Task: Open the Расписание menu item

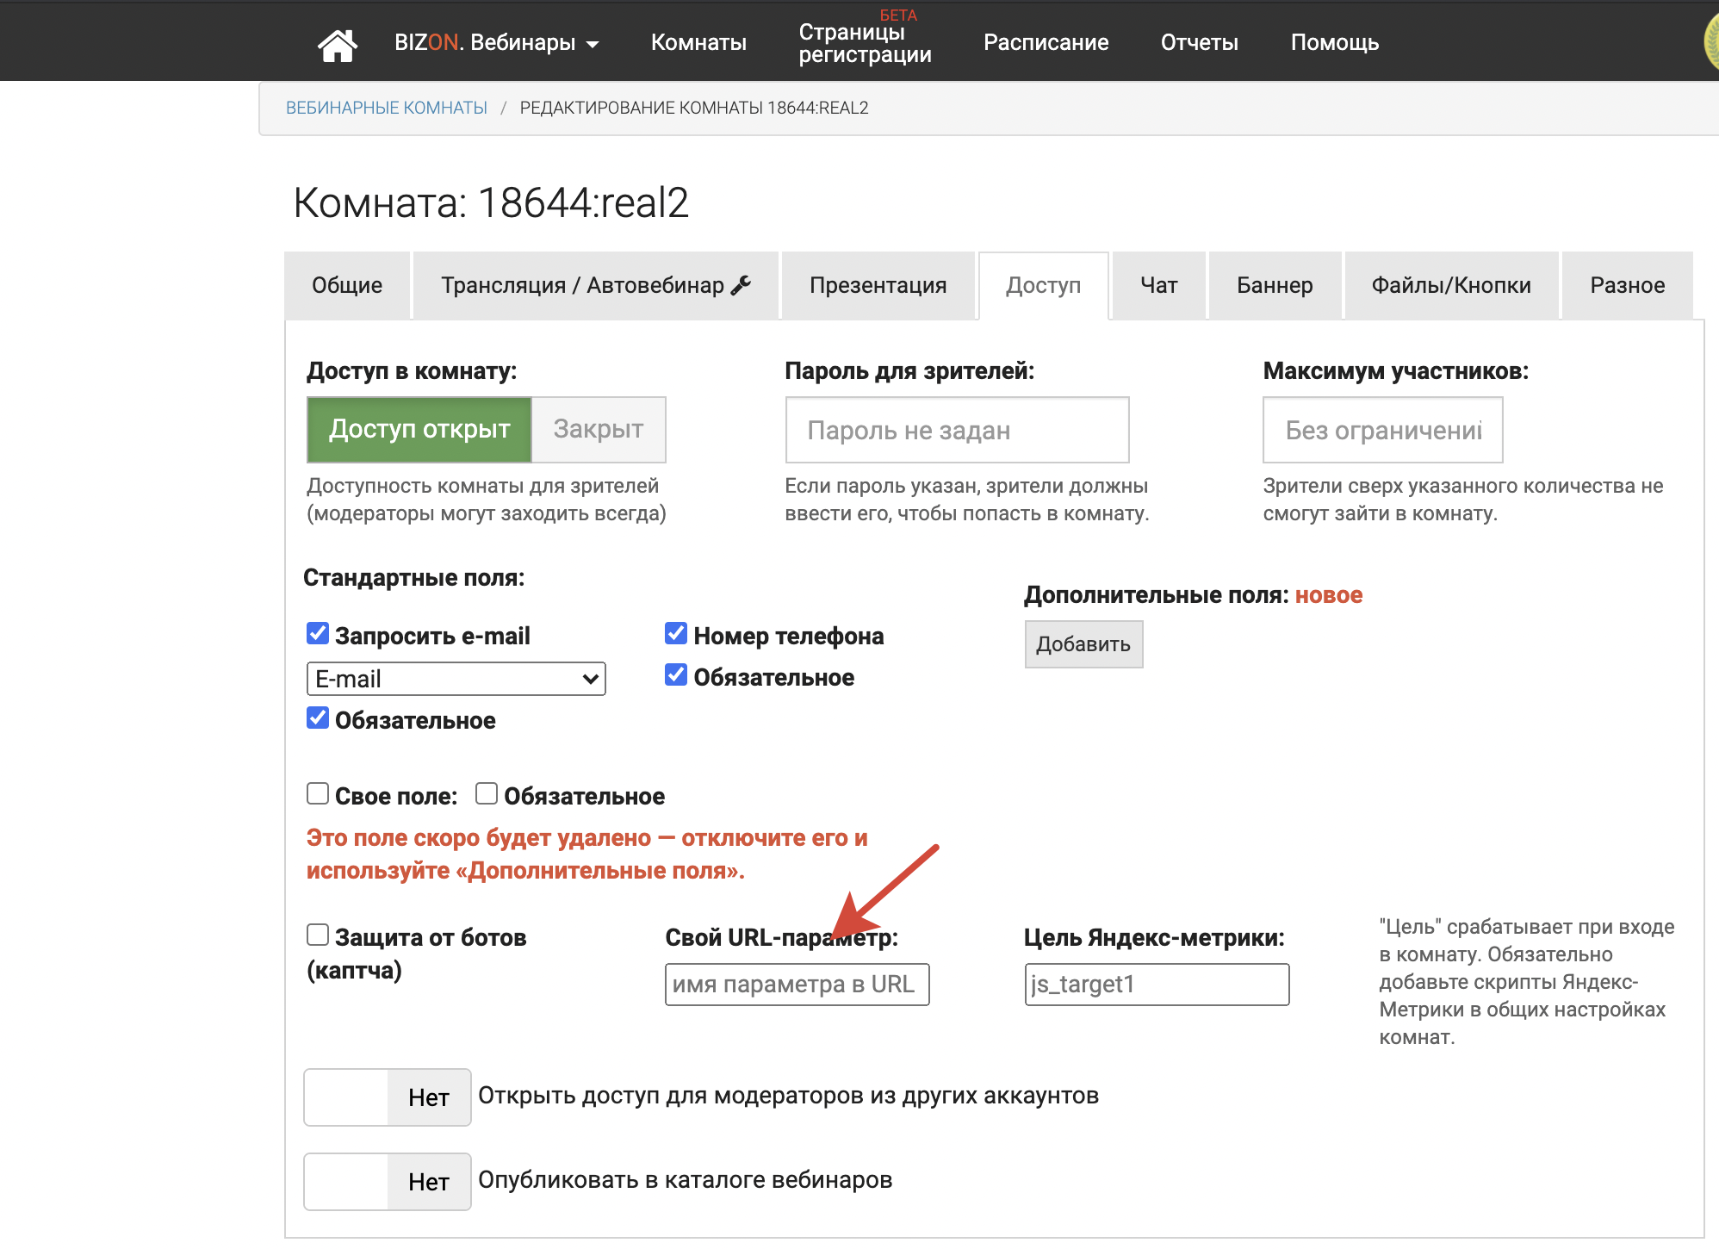Action: (1046, 43)
